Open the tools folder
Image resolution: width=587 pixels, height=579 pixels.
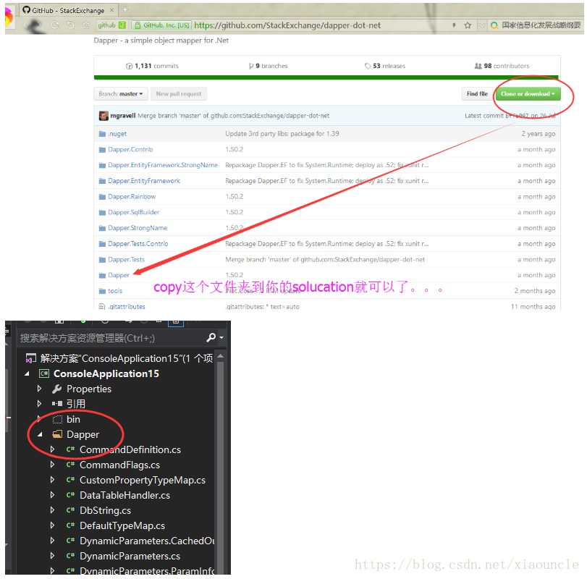click(115, 291)
